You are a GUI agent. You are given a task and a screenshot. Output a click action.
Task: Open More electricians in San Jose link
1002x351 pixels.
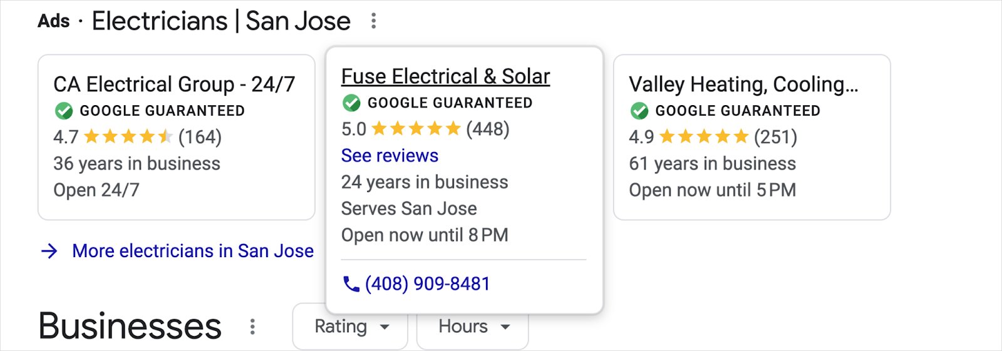click(x=193, y=251)
